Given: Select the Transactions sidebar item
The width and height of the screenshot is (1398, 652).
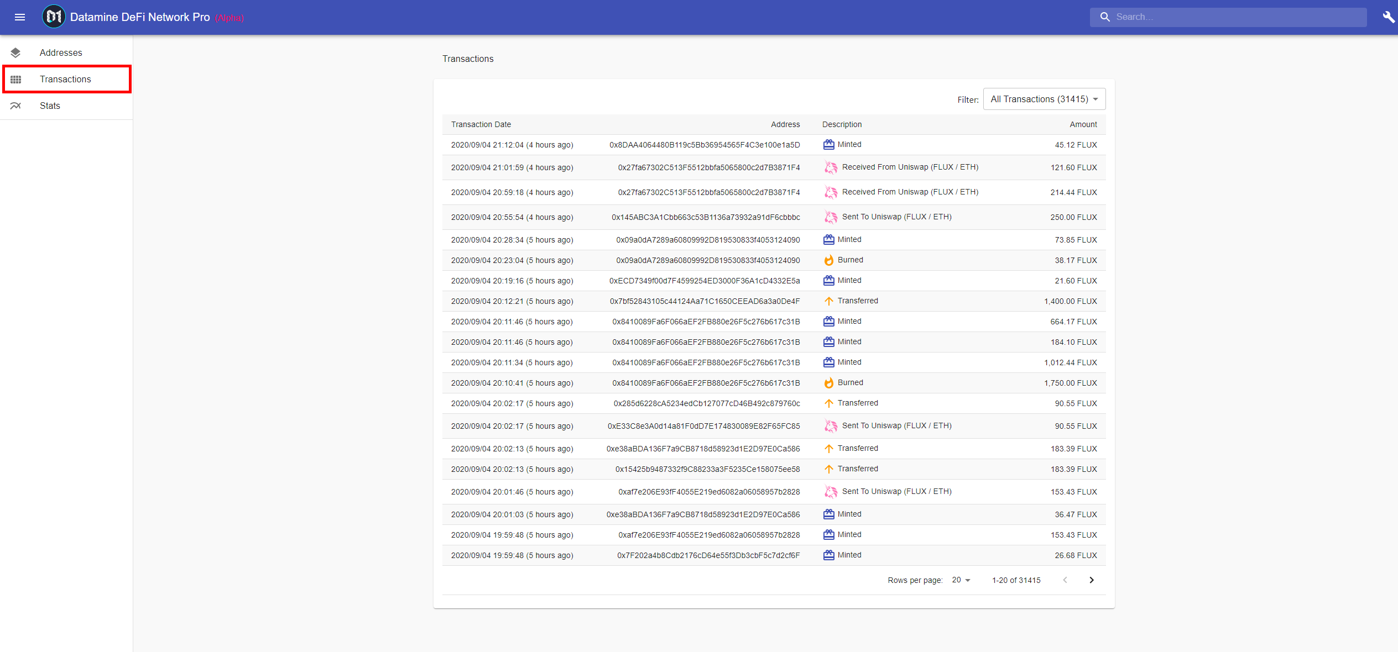Looking at the screenshot, I should pos(66,79).
